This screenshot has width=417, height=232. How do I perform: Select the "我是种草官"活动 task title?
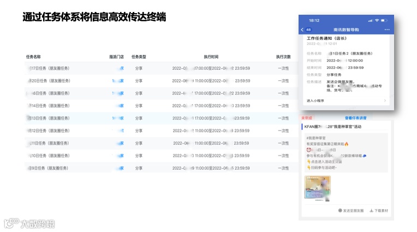333,127
